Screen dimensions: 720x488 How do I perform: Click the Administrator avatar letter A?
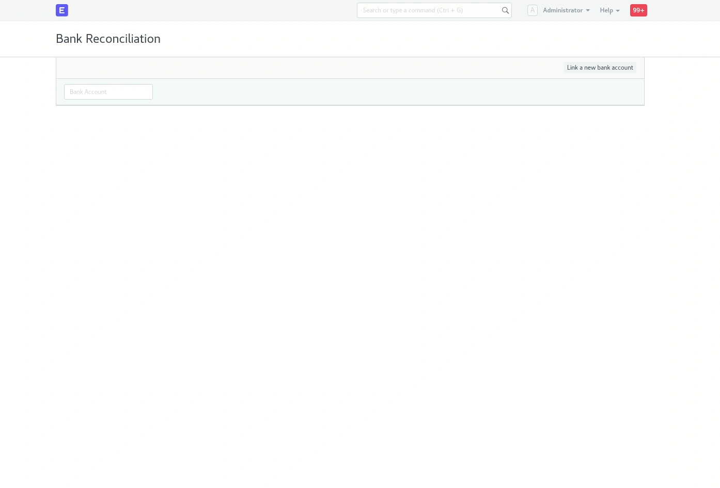(533, 10)
